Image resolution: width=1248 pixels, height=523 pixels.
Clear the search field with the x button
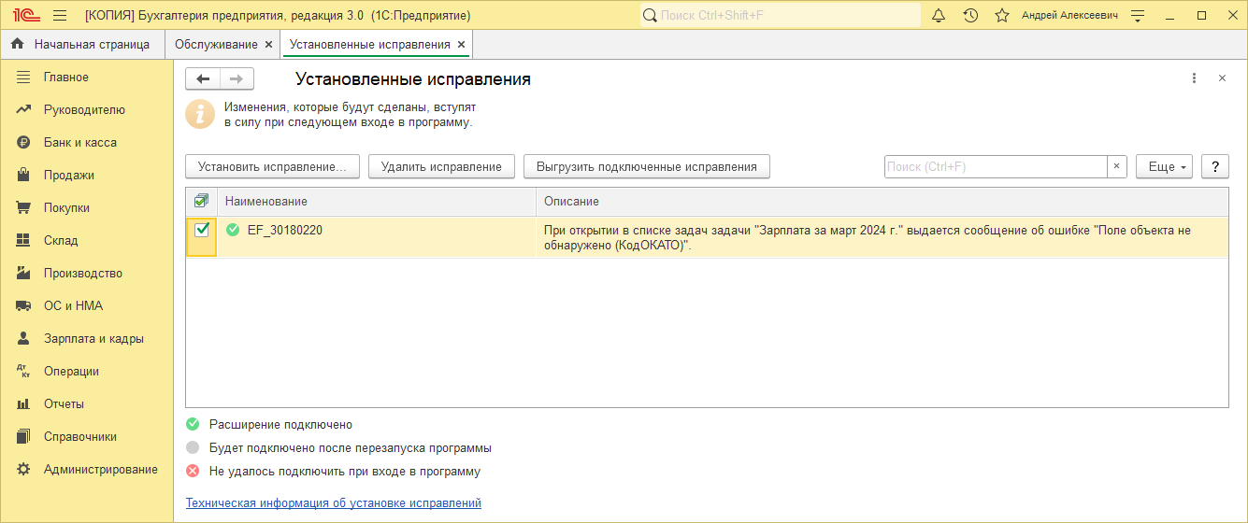[x=1116, y=166]
